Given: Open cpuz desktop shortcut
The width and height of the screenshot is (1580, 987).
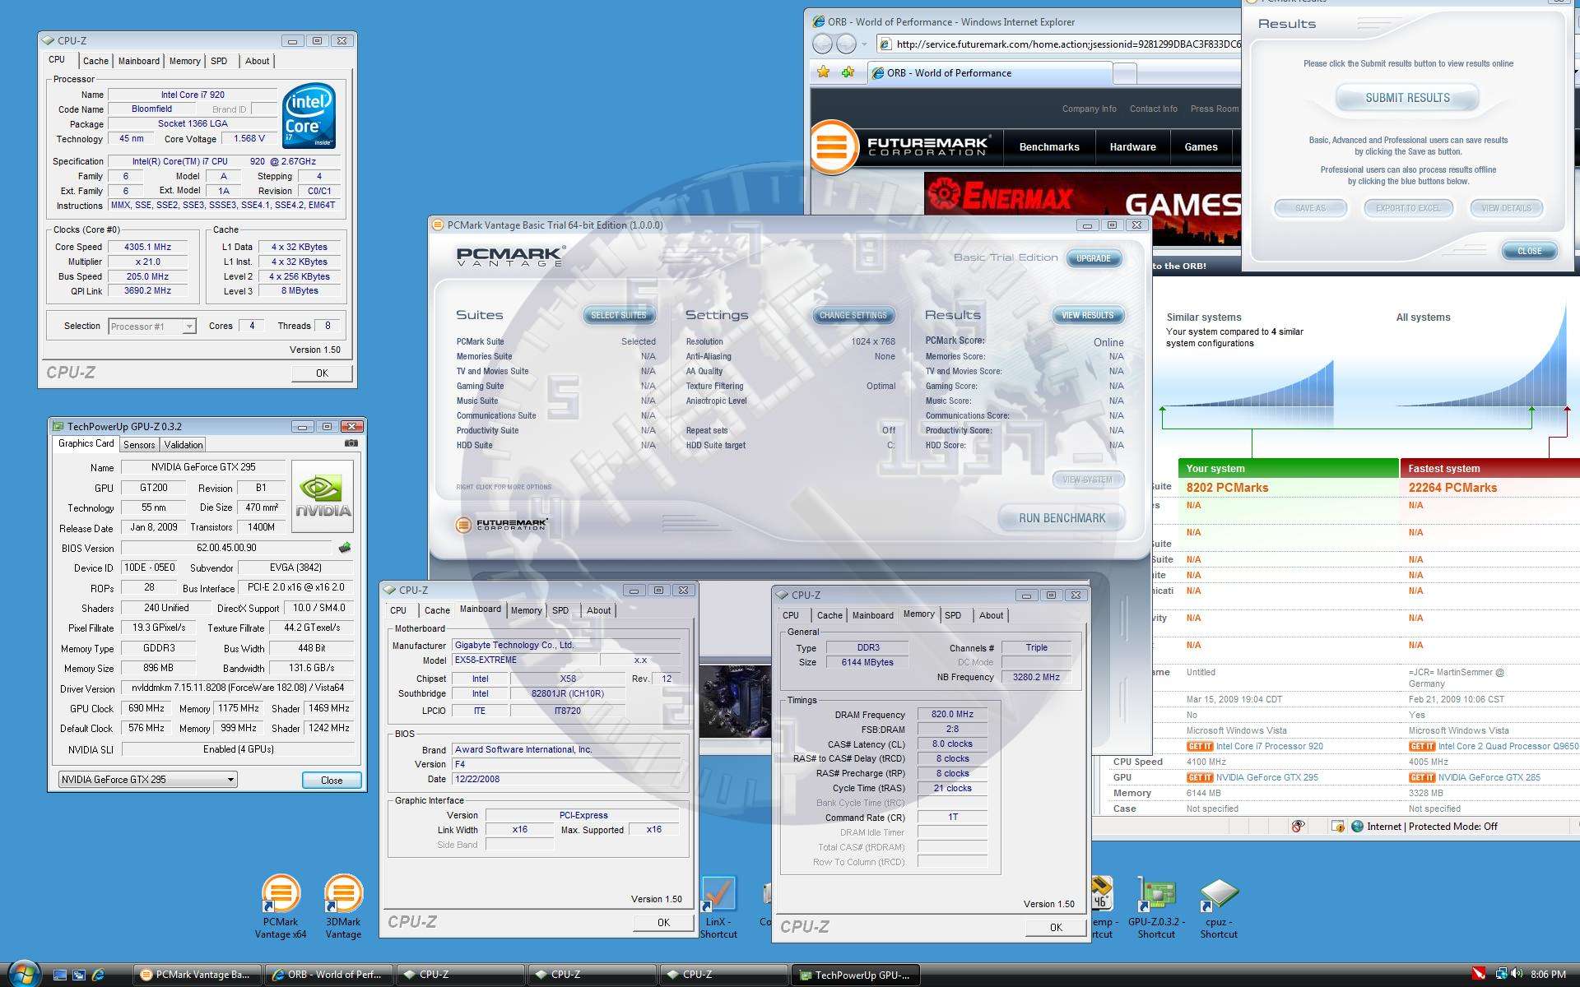Looking at the screenshot, I should coord(1219,906).
